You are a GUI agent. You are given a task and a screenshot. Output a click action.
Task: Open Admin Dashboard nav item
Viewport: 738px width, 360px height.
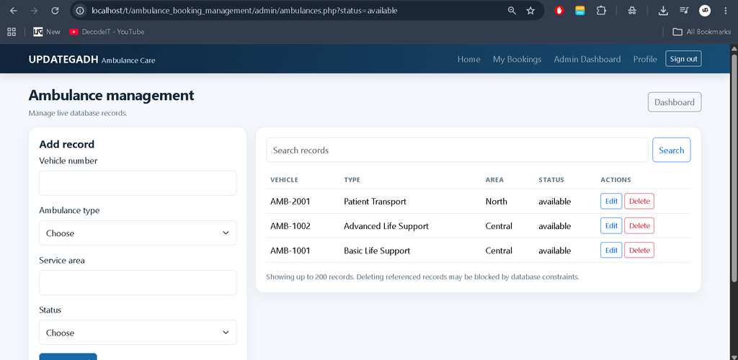tap(587, 59)
